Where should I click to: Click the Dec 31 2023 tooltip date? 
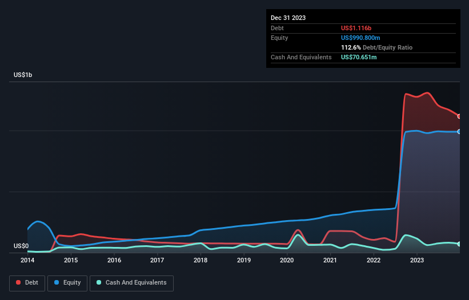[x=288, y=18]
